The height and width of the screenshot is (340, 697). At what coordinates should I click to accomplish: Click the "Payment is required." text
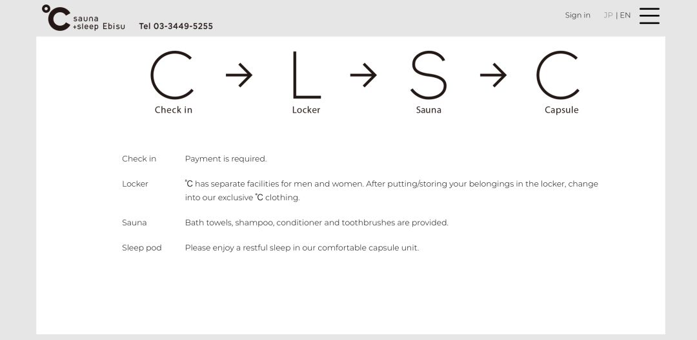[x=225, y=159]
